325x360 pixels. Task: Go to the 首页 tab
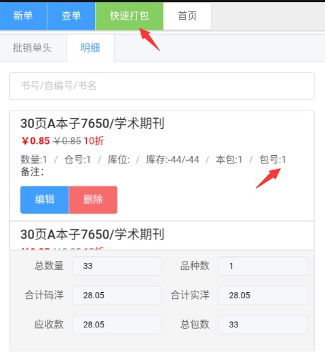click(x=187, y=16)
